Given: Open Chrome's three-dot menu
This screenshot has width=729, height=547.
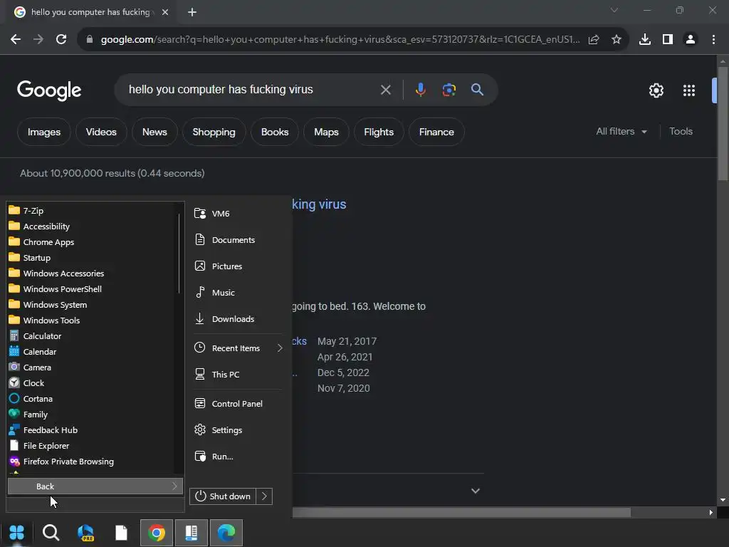Looking at the screenshot, I should (713, 40).
